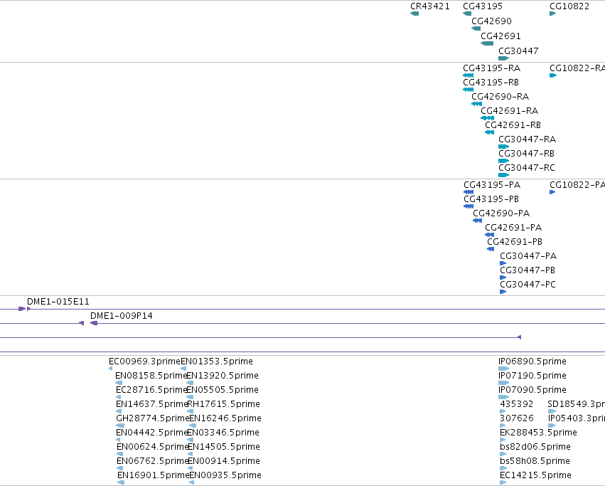Click EST EN13920.5prime

pos(223,376)
